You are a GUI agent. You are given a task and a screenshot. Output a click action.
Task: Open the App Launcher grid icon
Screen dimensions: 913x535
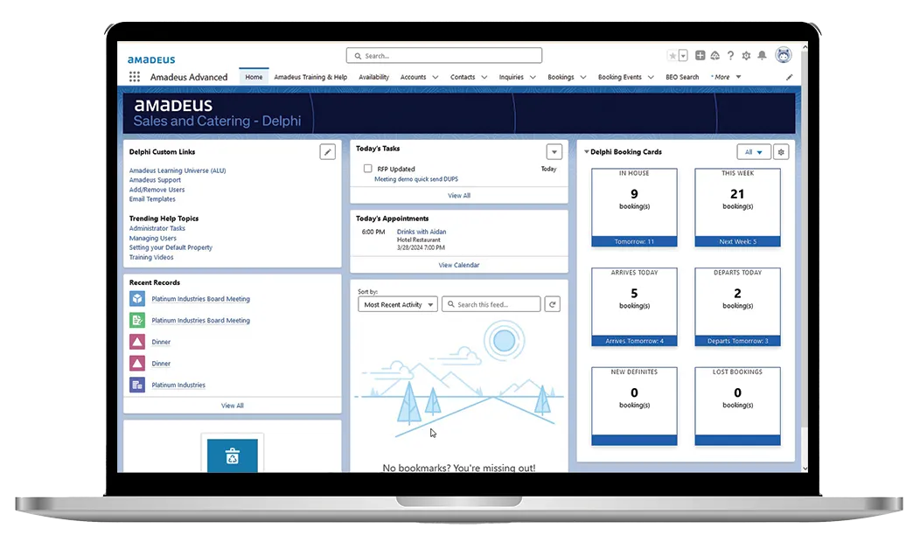135,77
